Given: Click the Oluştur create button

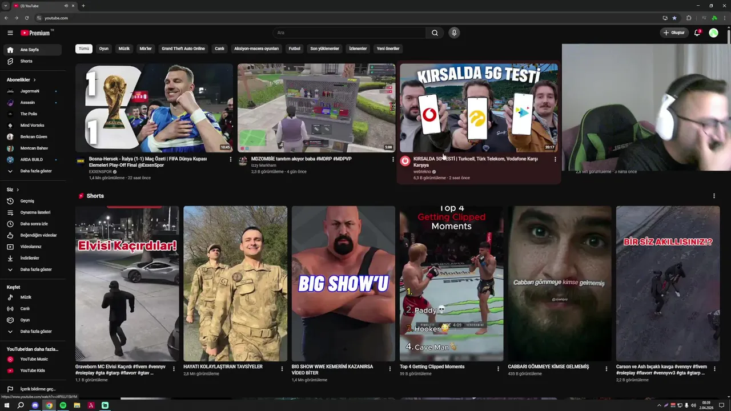Looking at the screenshot, I should click(674, 33).
